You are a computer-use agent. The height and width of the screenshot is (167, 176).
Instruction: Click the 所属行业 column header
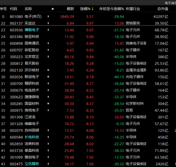pyautogui.click(x=133, y=9)
